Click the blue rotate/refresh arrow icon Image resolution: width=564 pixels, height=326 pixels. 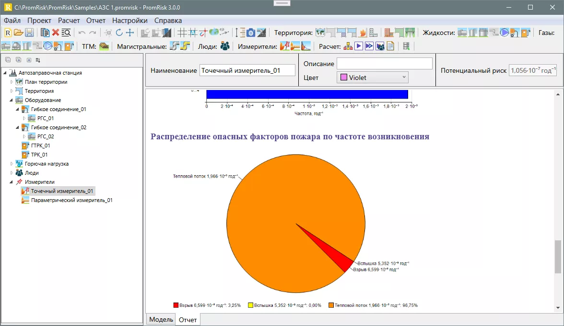pyautogui.click(x=119, y=33)
